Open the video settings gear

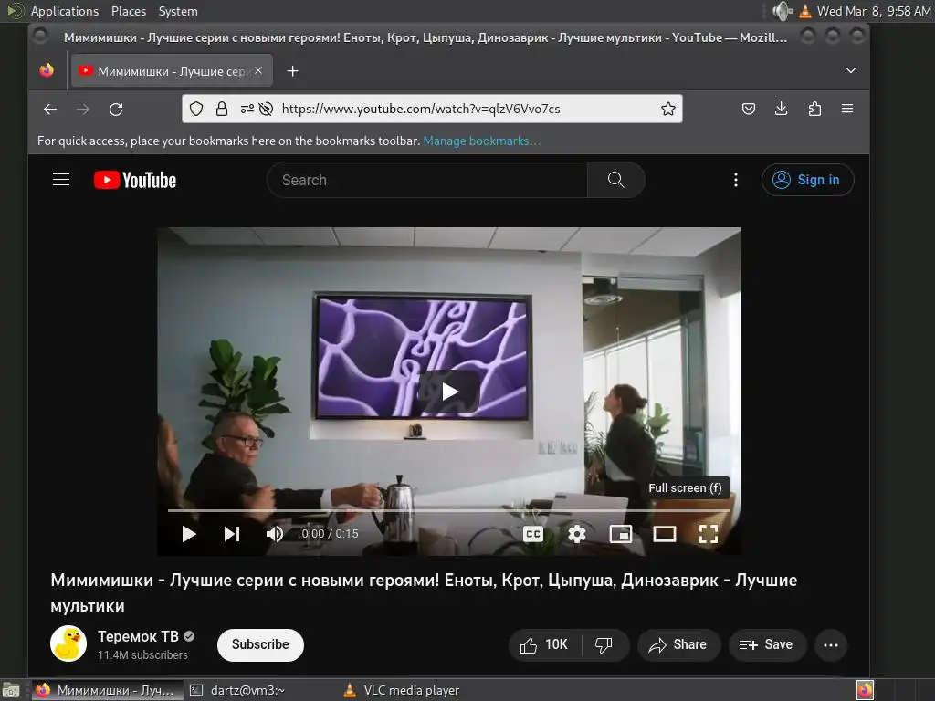577,534
